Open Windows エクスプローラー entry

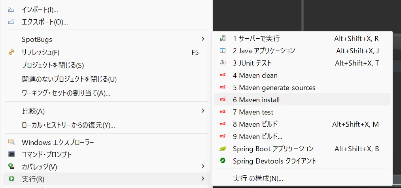click(107, 142)
